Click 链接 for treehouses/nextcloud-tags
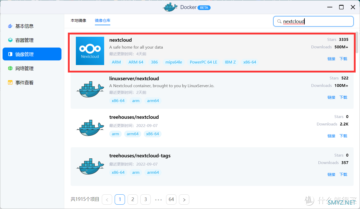This screenshot has height=209, width=360. point(331,175)
